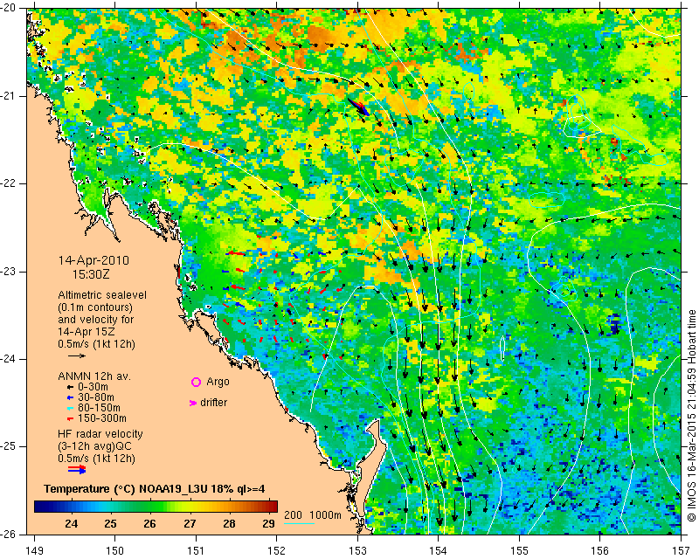Click the altimetric velocity scale arrow

pos(77,355)
